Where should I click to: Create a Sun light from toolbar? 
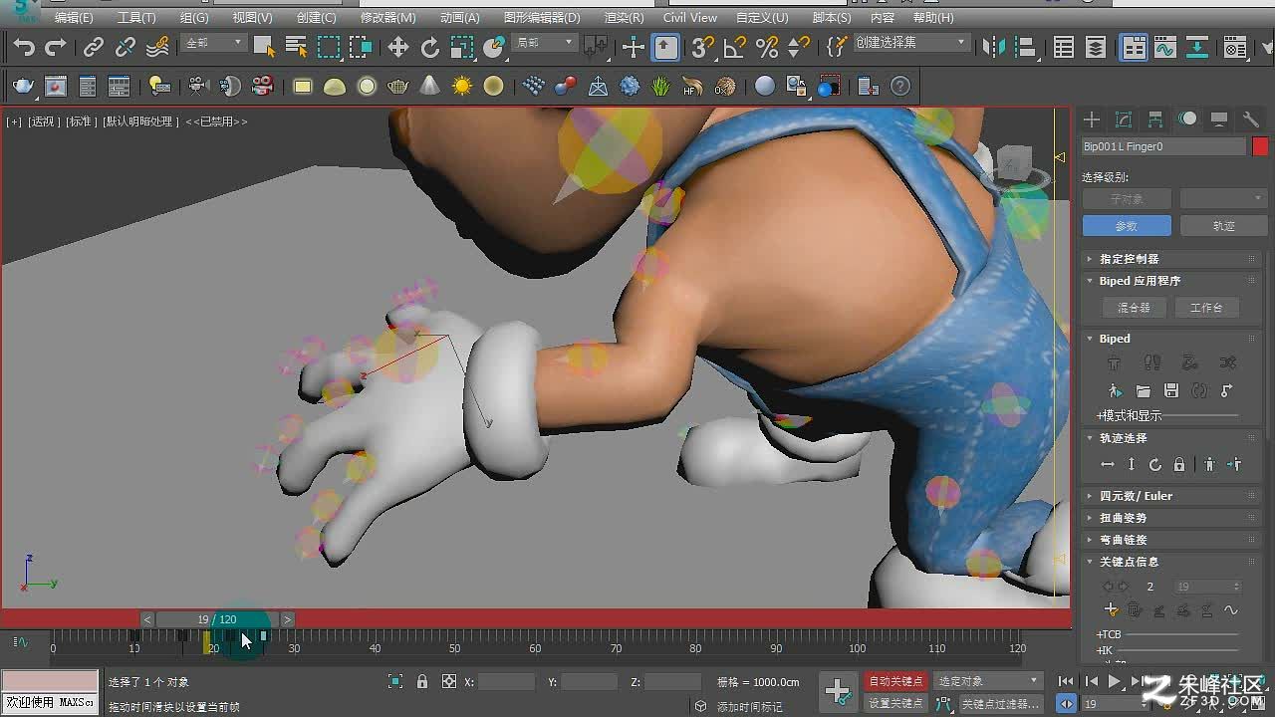(462, 87)
